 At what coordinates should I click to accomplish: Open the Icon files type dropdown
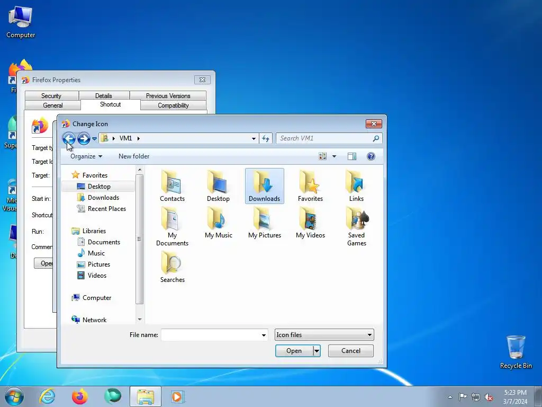(x=324, y=335)
